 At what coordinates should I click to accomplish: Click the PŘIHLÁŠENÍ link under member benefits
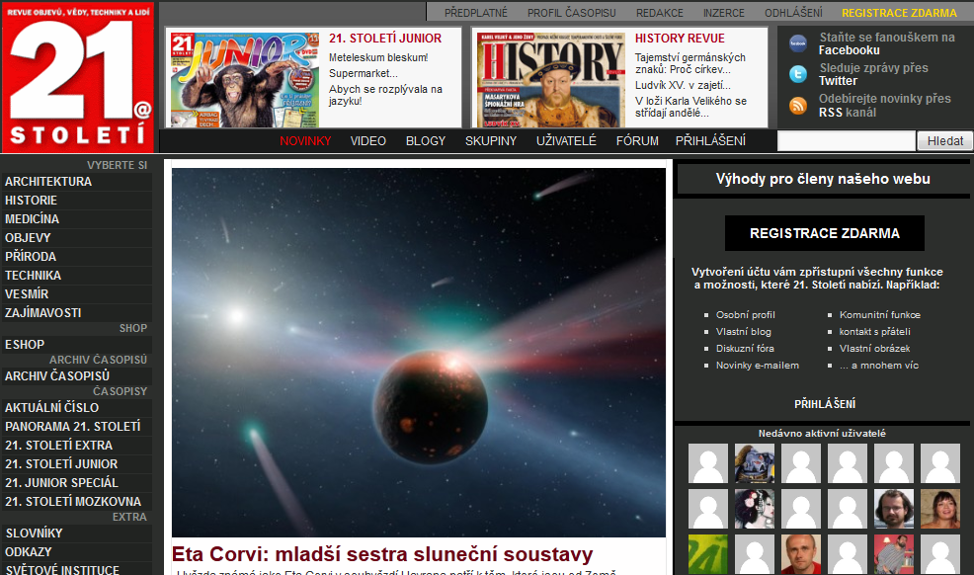tap(824, 404)
